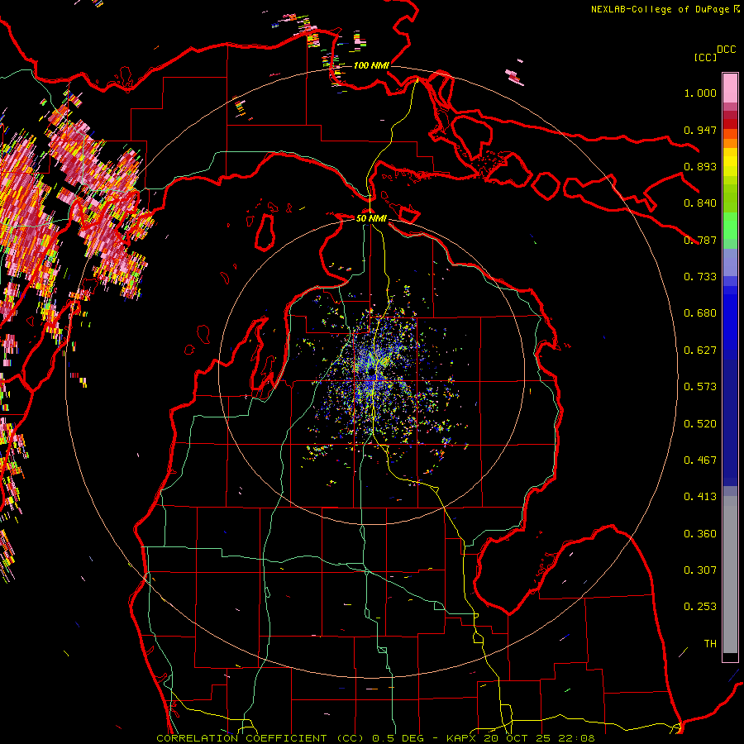Click the 0.253 scale value
Viewport: 744px width, 744px height.
[700, 607]
